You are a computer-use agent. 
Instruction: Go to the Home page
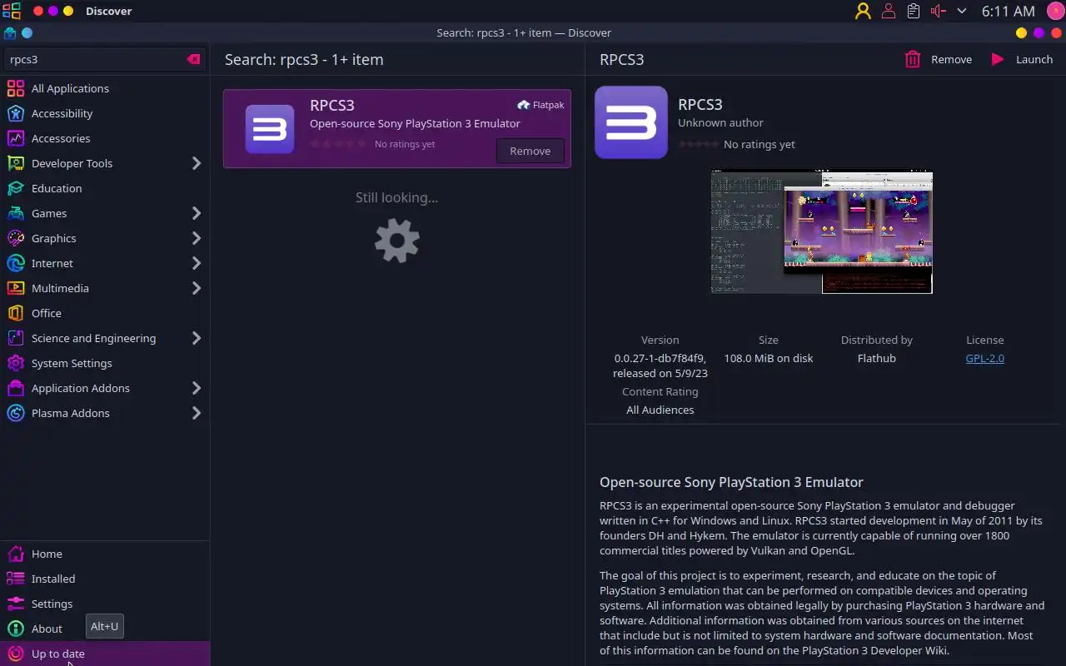pos(105,554)
